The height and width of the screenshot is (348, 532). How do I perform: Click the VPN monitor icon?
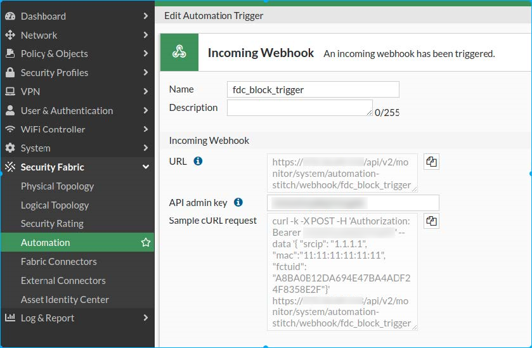(x=10, y=92)
